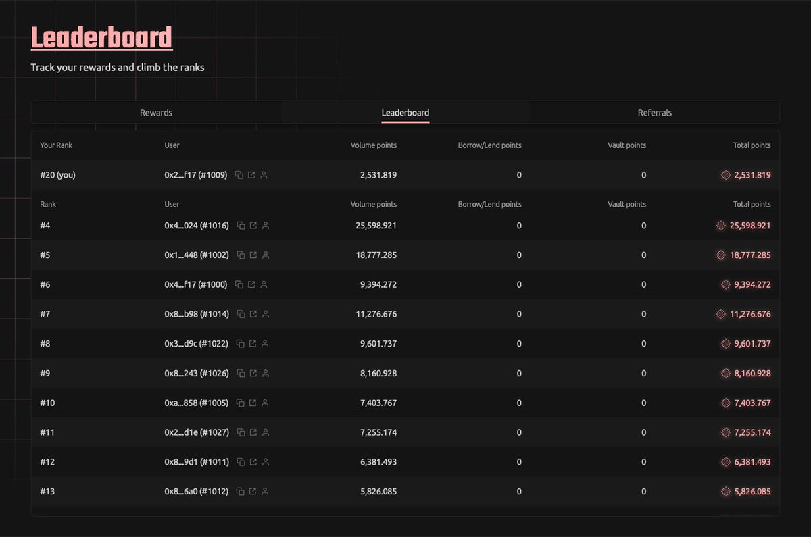Copy address of user 0x3...d9c (#1022)
The width and height of the screenshot is (811, 537).
coord(241,344)
